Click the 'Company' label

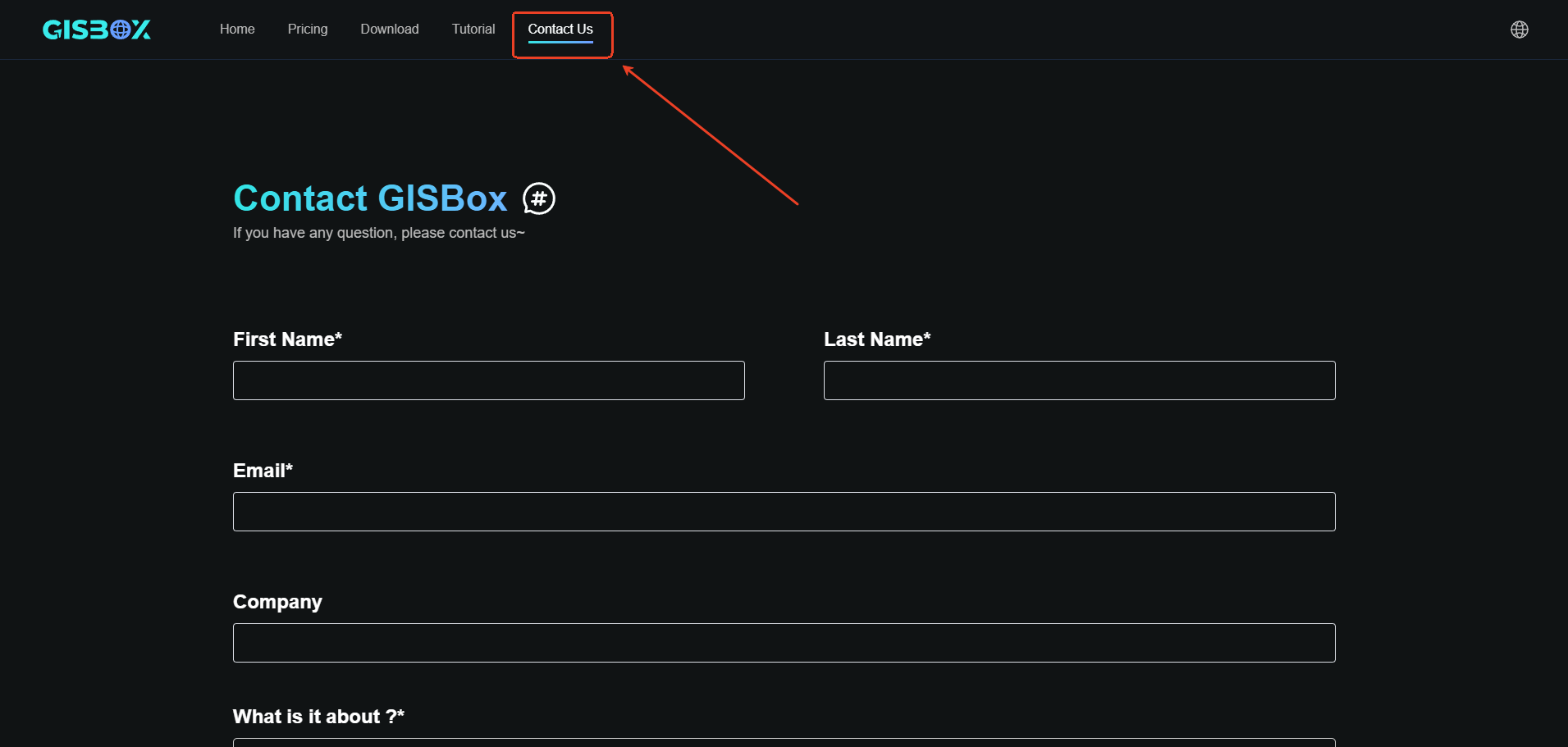pos(277,602)
